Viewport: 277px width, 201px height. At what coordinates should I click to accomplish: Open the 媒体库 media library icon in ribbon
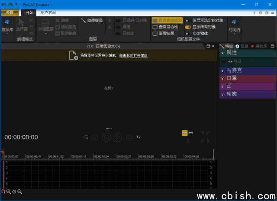pyautogui.click(x=7, y=25)
